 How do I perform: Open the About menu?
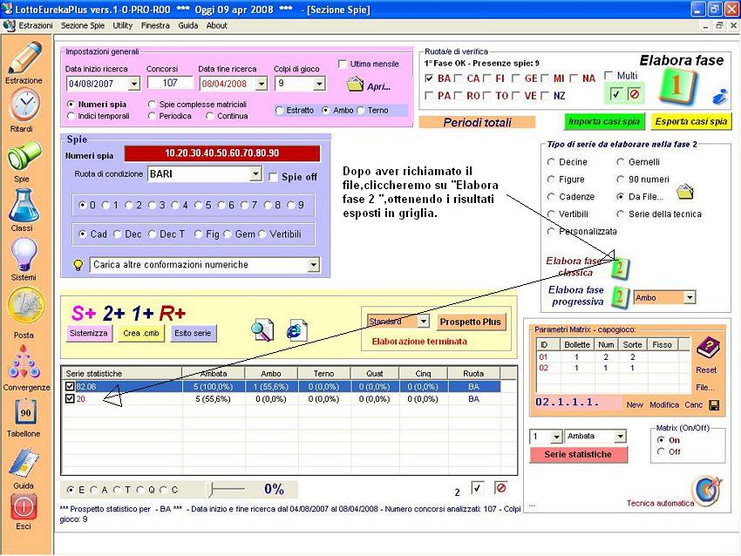click(217, 25)
